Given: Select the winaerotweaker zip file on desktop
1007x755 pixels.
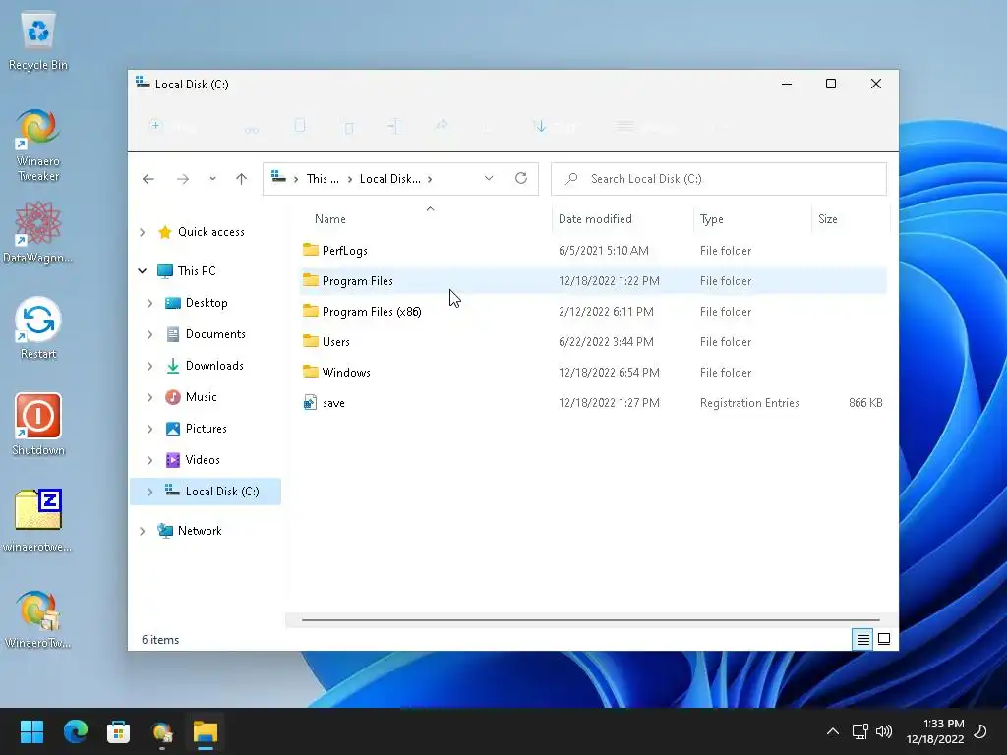Looking at the screenshot, I should [x=38, y=521].
